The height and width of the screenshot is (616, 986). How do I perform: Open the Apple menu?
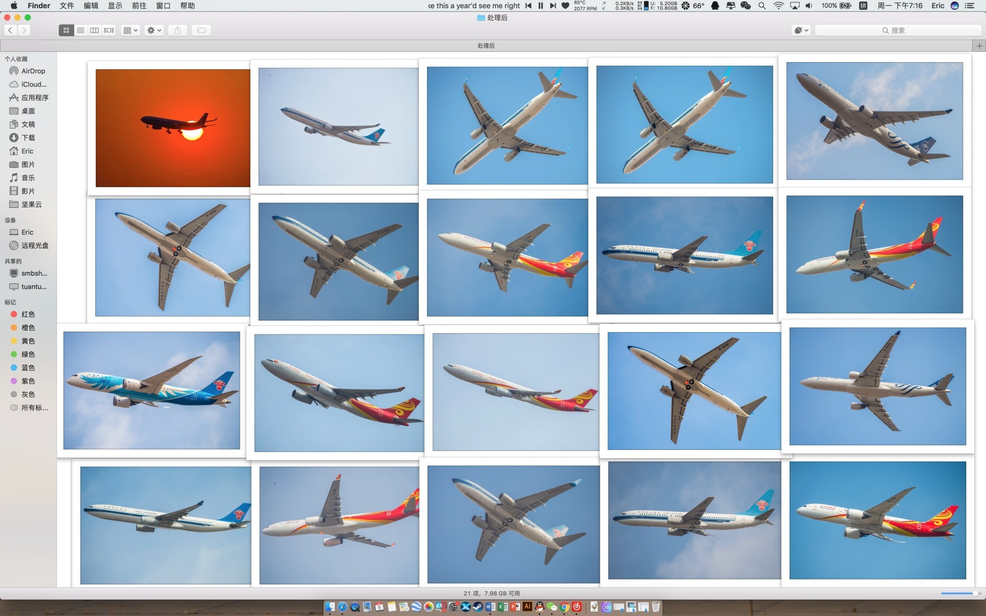point(14,6)
